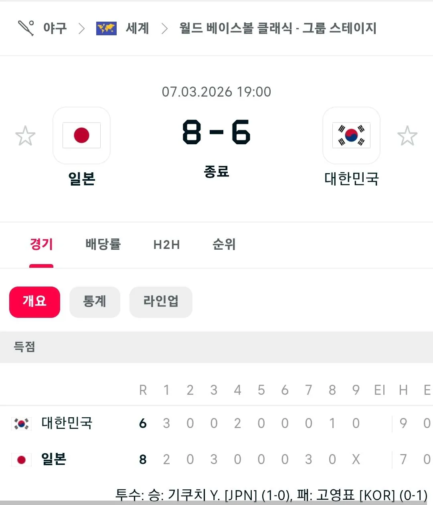The image size is (433, 505).
Task: Click the world map flag icon
Action: pos(106,28)
